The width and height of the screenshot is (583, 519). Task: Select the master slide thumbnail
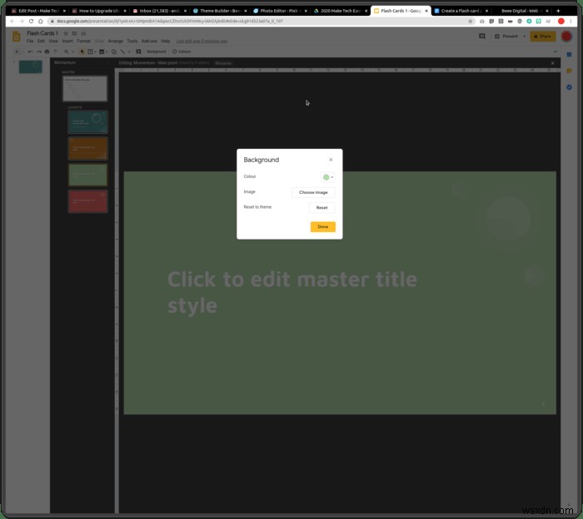pos(85,88)
